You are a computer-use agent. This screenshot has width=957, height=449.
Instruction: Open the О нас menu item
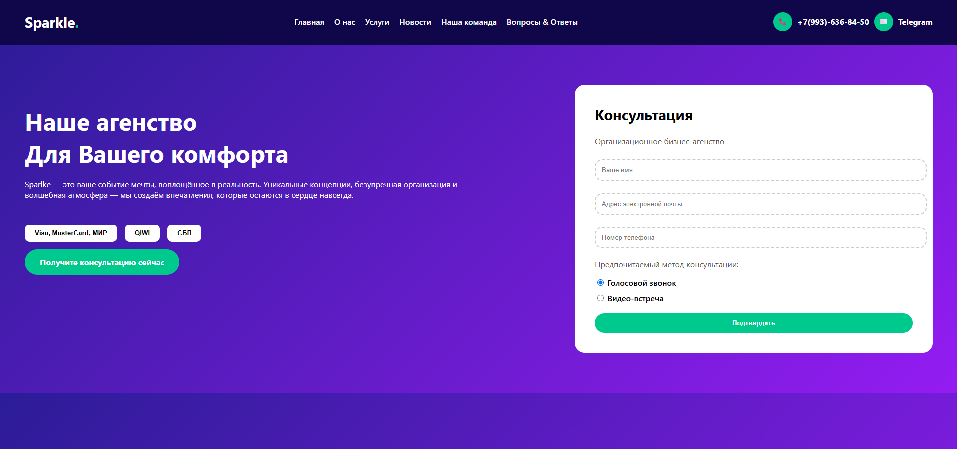coord(345,22)
